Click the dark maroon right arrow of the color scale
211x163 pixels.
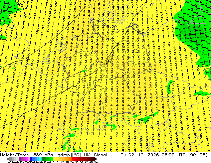96,159
